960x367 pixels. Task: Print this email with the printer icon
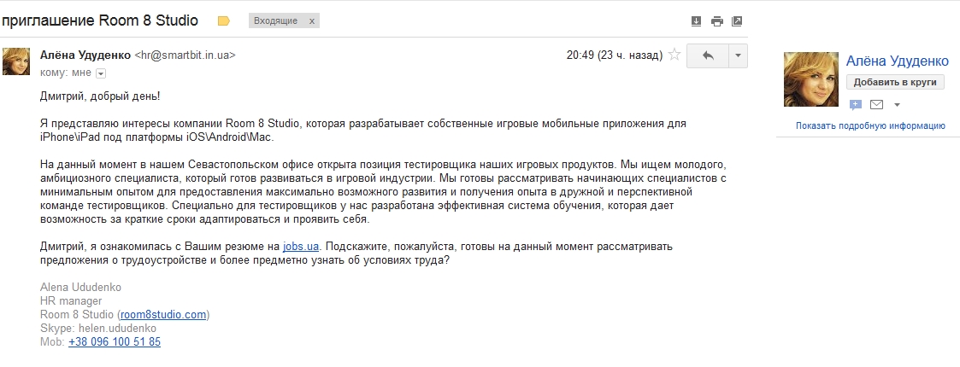point(716,20)
